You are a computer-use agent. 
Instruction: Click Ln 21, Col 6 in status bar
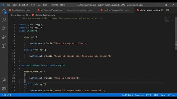pyautogui.click(x=127, y=95)
